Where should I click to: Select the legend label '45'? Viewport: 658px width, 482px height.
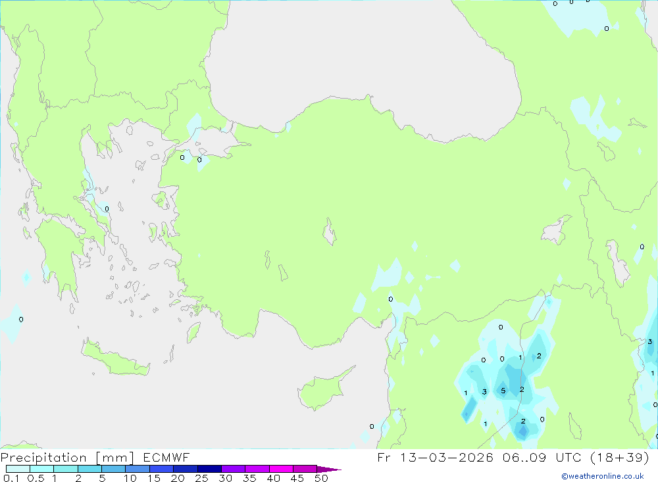pos(297,478)
